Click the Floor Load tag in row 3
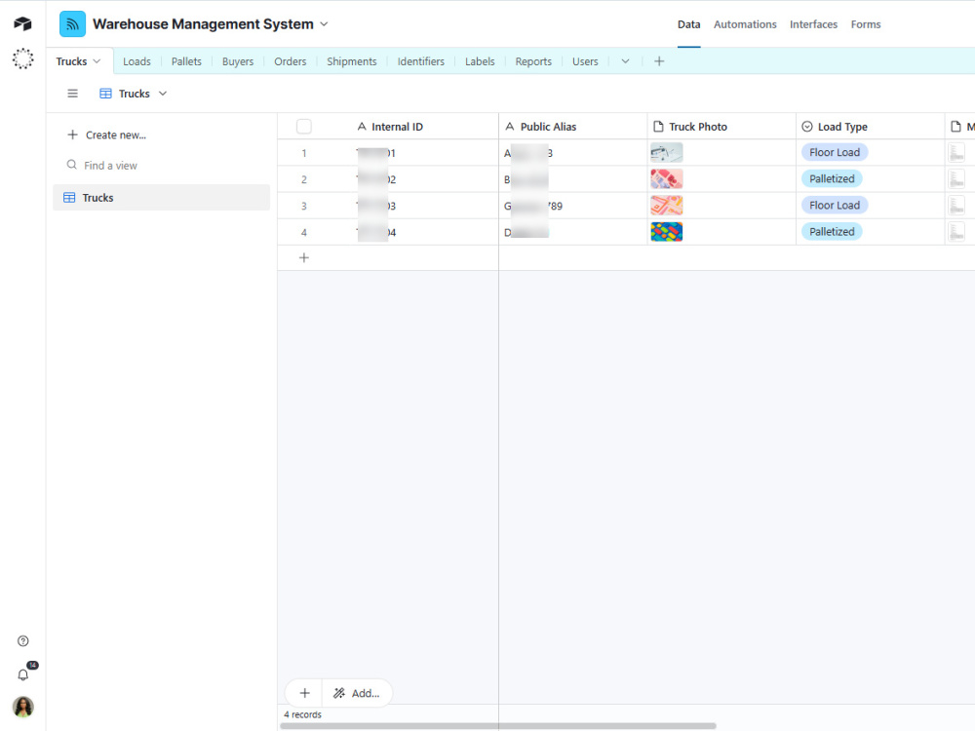Screen dimensions: 975x731 [x=835, y=205]
